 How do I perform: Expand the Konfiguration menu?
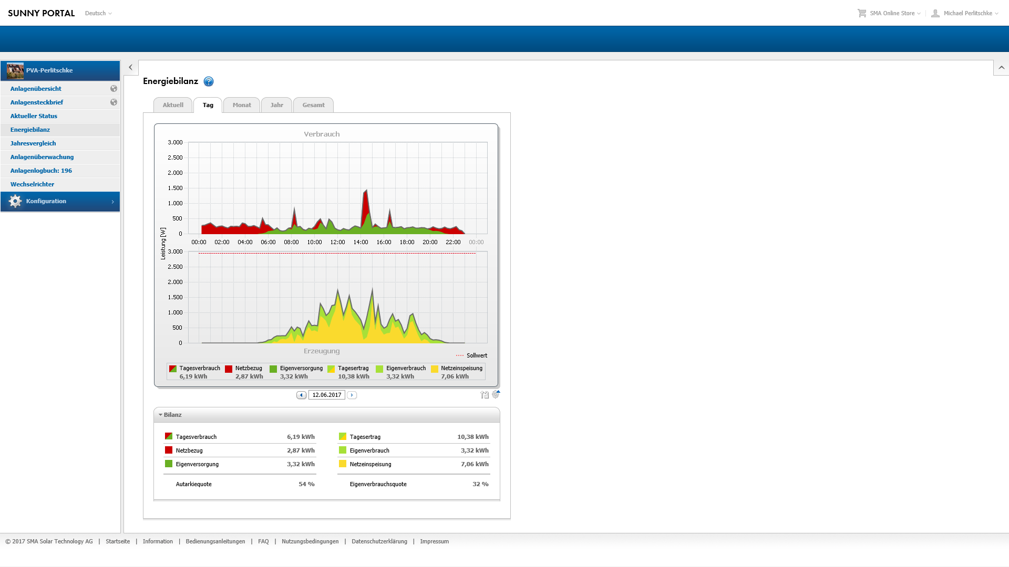pyautogui.click(x=60, y=202)
